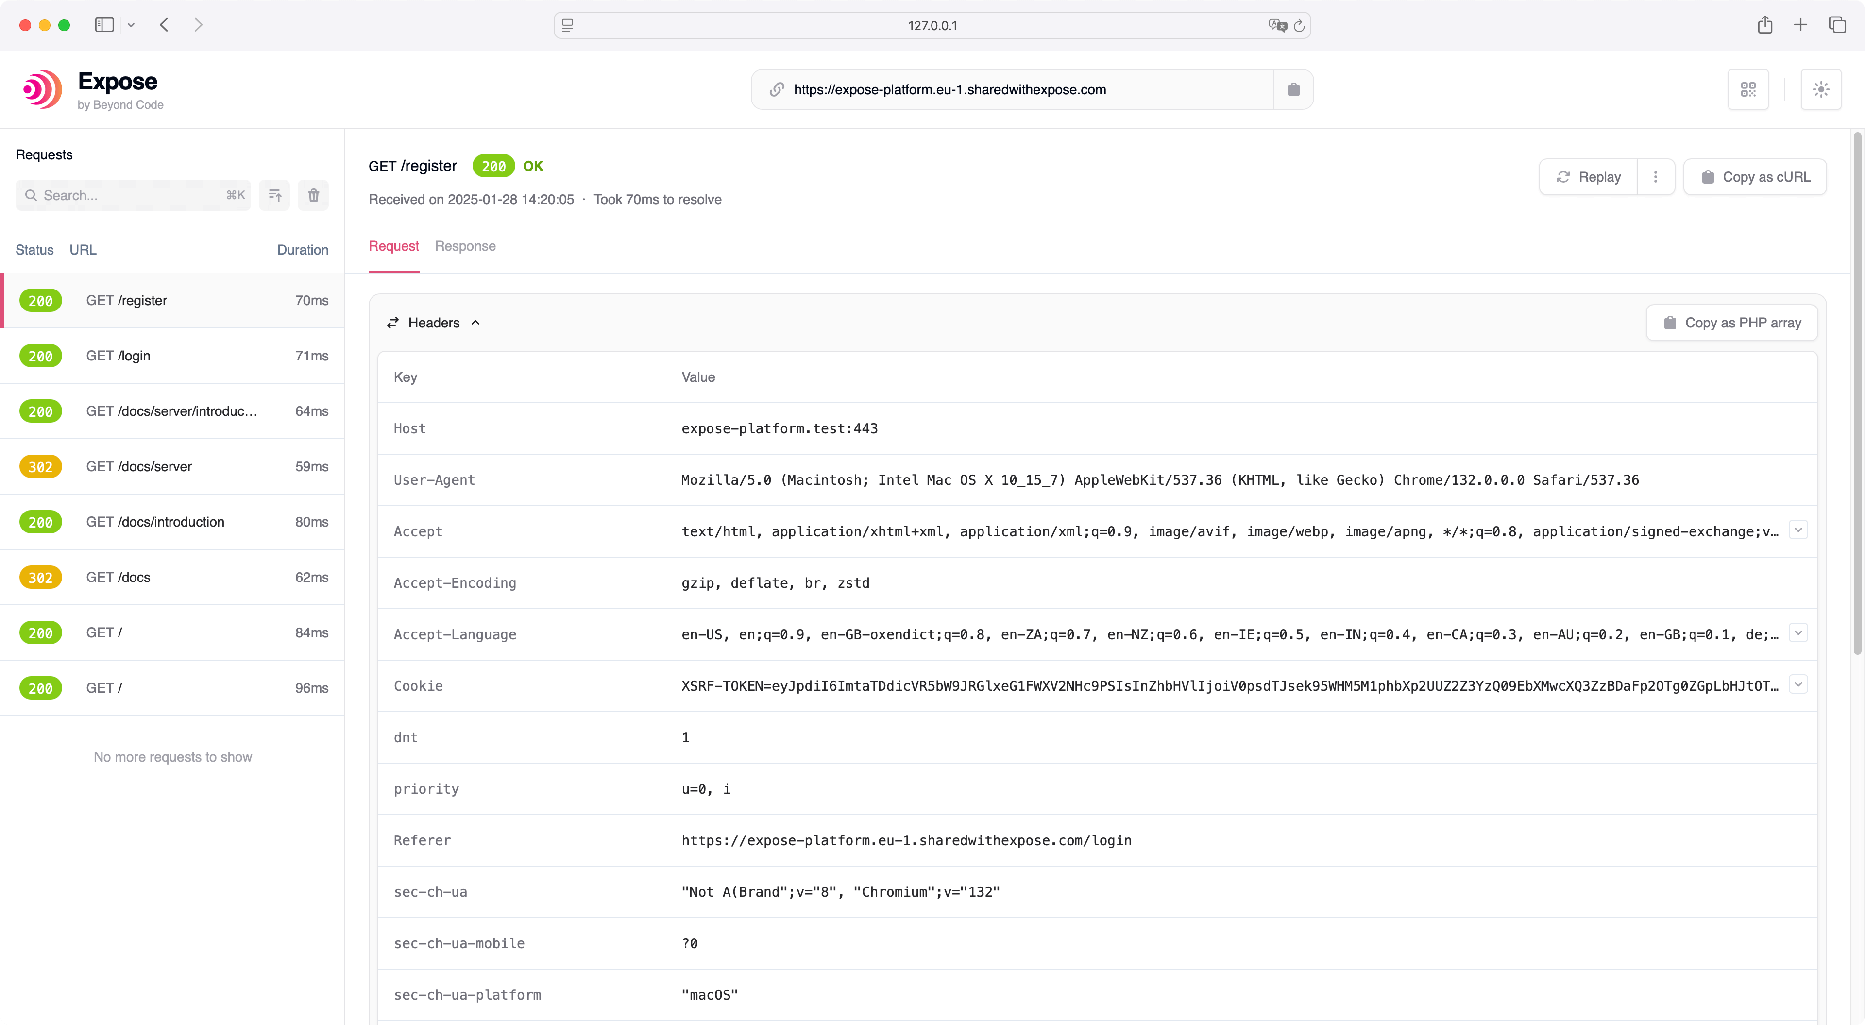This screenshot has width=1865, height=1025.
Task: Click the Host value expose-platform.test:443
Action: point(779,428)
